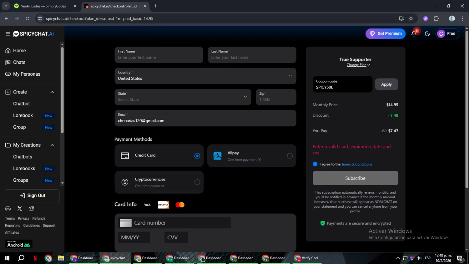Uncheck the Terms & Conditions agreement checkbox

pyautogui.click(x=315, y=164)
